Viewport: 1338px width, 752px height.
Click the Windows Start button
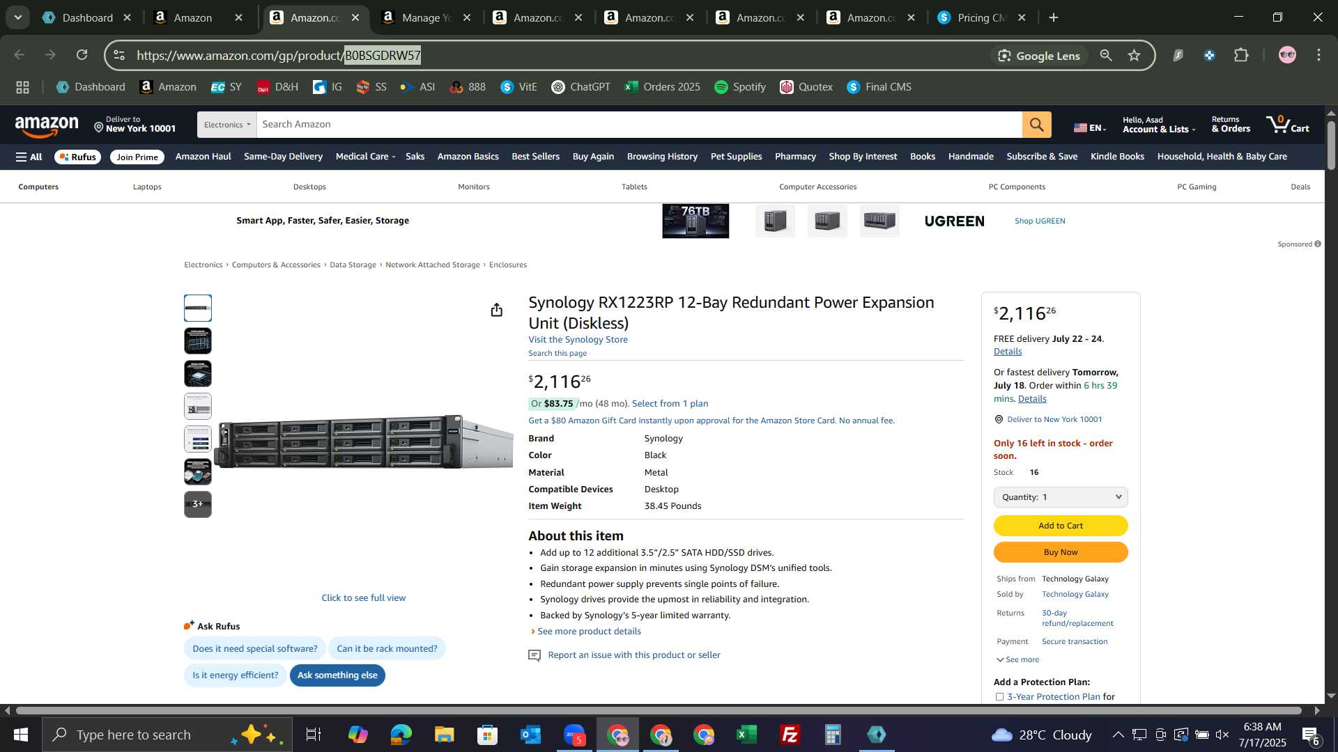tap(20, 735)
